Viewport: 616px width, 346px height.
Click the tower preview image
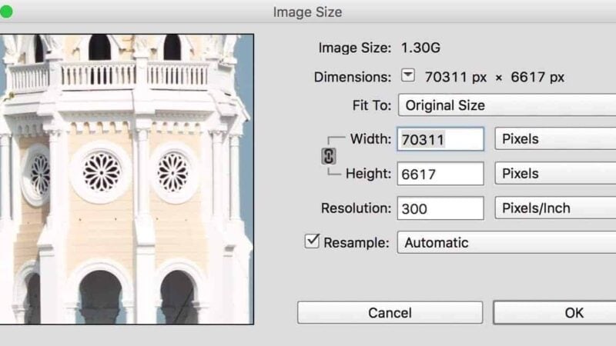pyautogui.click(x=126, y=179)
